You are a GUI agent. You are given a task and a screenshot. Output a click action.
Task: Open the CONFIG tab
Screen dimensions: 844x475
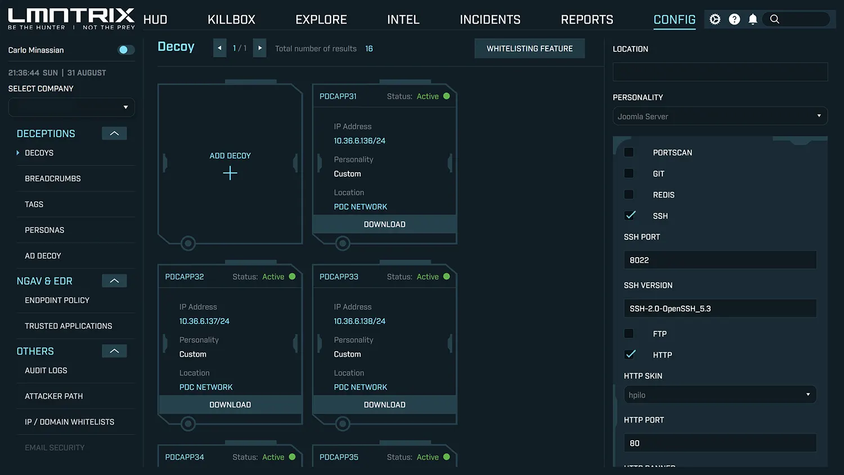(x=675, y=20)
